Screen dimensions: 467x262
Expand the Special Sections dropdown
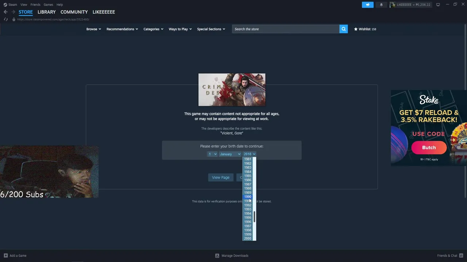point(211,29)
